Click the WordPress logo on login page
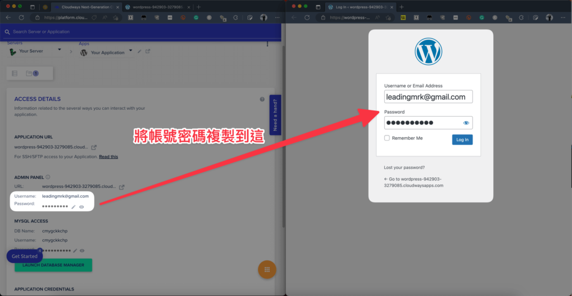Screen dimensions: 572x296 pos(428,51)
